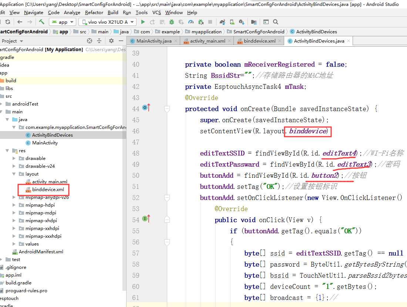Click Apply Changes and Restart icon
The height and width of the screenshot is (307, 407).
(x=152, y=22)
